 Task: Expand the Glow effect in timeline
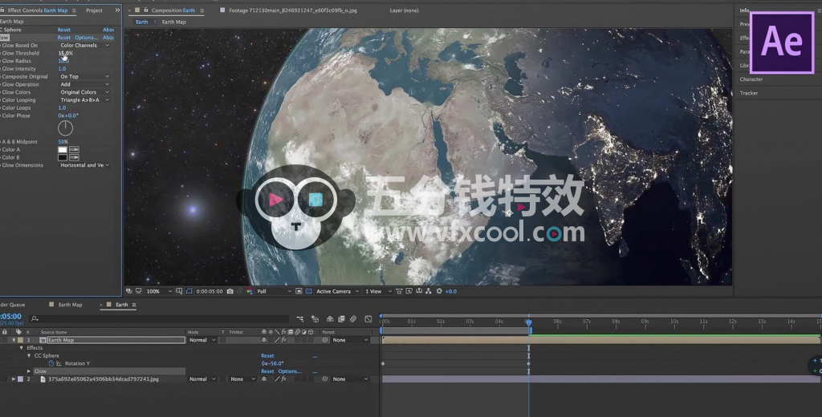[29, 371]
